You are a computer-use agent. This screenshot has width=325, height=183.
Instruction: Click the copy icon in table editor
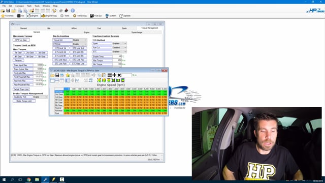tap(100, 75)
